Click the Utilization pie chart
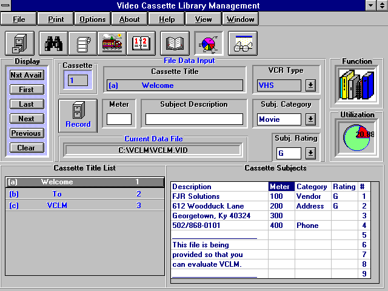The width and height of the screenshot is (388, 291). [x=356, y=138]
